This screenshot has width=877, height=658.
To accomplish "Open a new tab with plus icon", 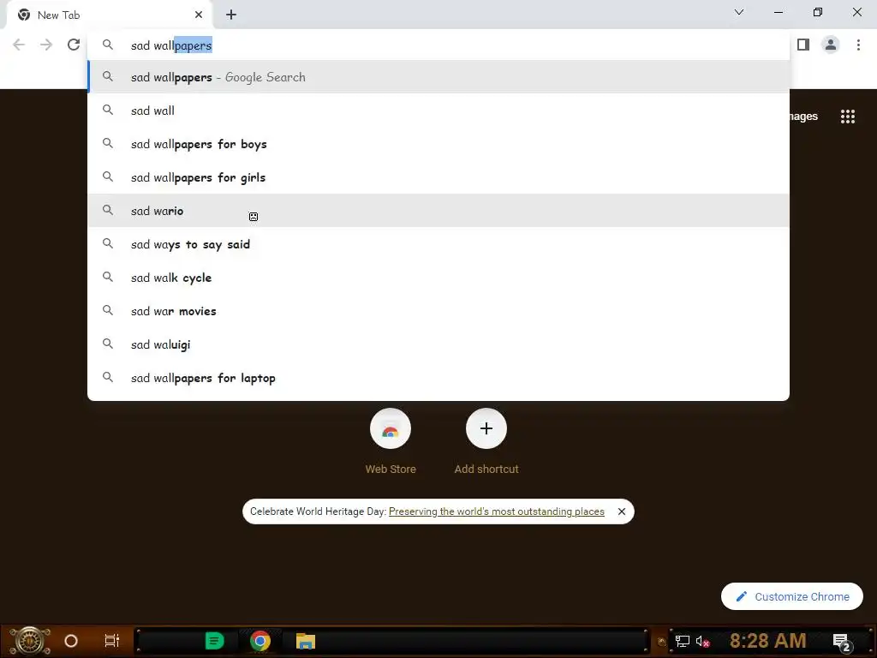I will [231, 15].
